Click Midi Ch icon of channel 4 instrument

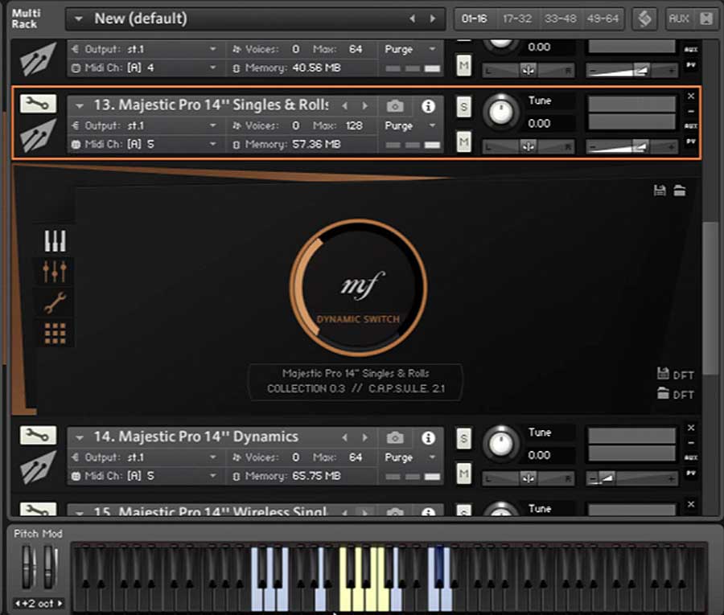[76, 68]
